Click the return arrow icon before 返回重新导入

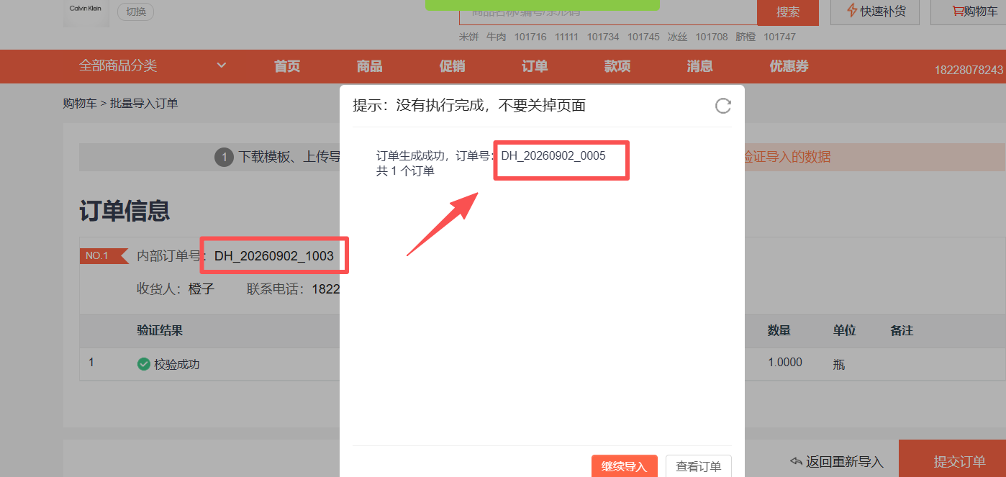pyautogui.click(x=796, y=461)
